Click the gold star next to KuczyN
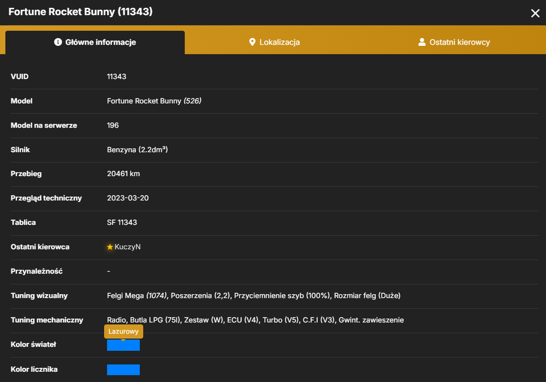The image size is (546, 382). 110,247
